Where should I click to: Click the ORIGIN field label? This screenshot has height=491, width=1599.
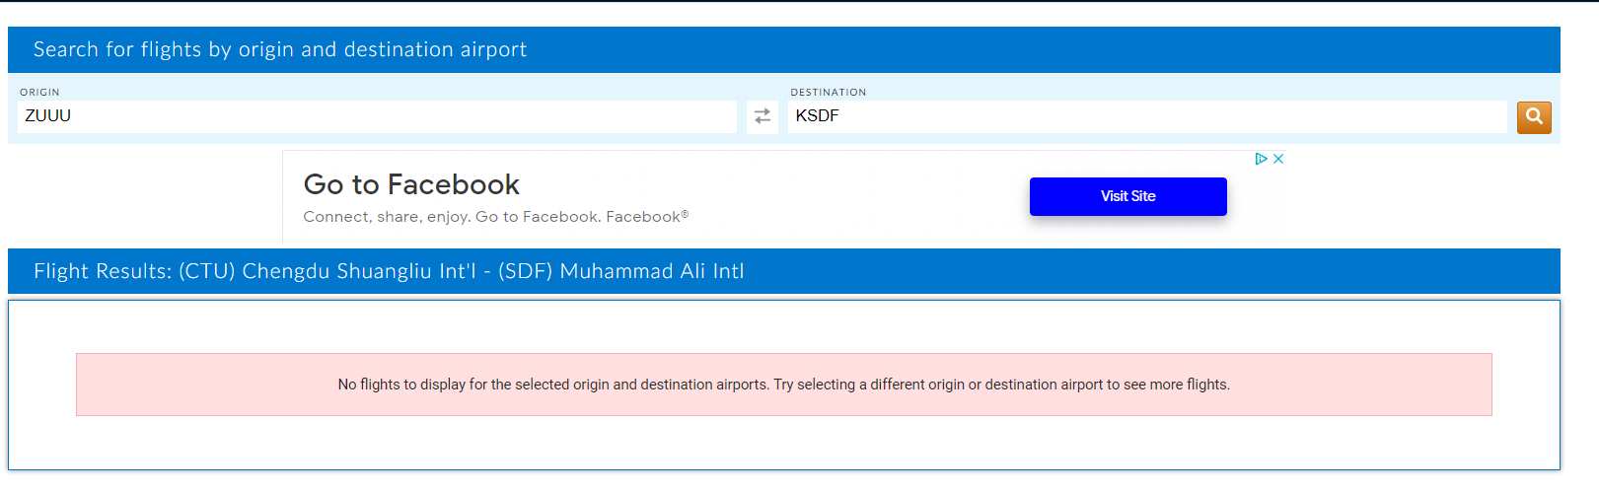pyautogui.click(x=39, y=92)
